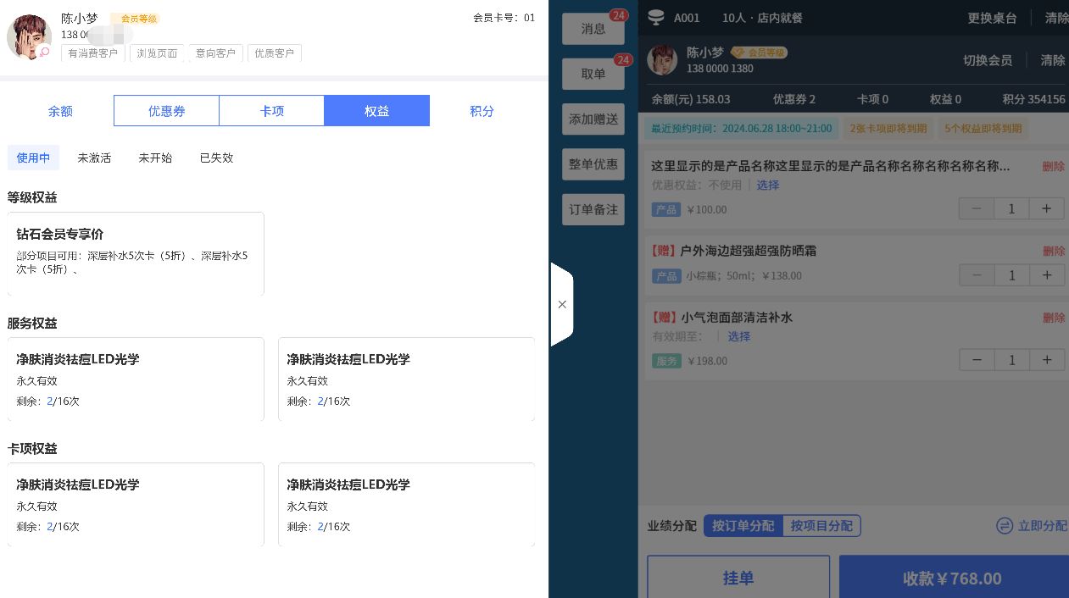Click the order panel member avatar
The image size is (1069, 598).
663,59
